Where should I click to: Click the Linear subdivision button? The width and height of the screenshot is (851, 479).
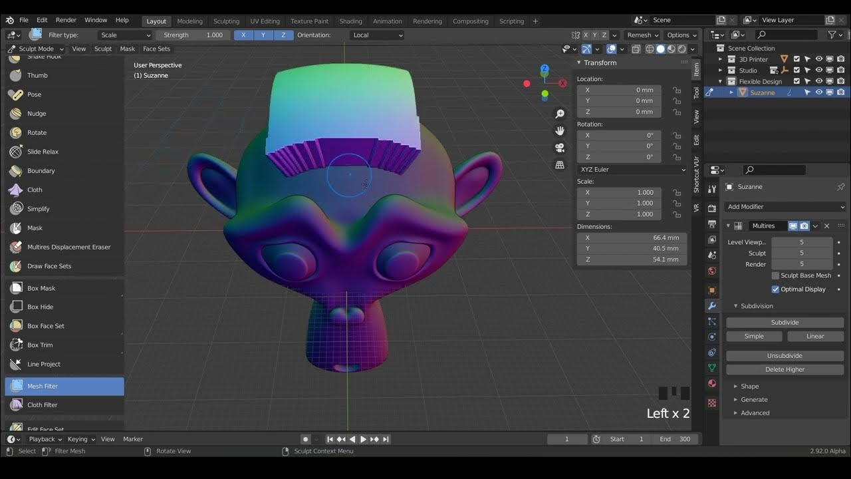click(815, 336)
